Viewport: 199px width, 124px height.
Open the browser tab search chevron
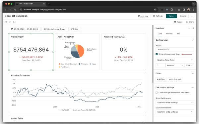[x=194, y=4]
